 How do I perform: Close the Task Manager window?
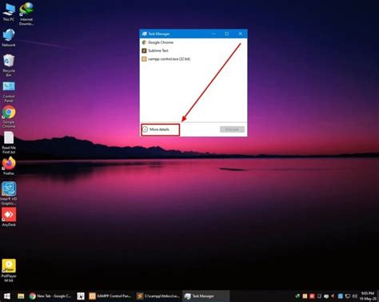point(241,34)
